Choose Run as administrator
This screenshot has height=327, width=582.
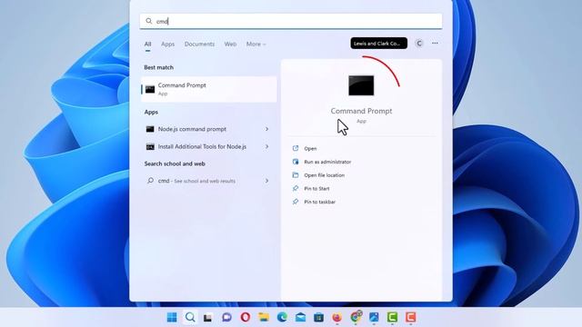(327, 162)
